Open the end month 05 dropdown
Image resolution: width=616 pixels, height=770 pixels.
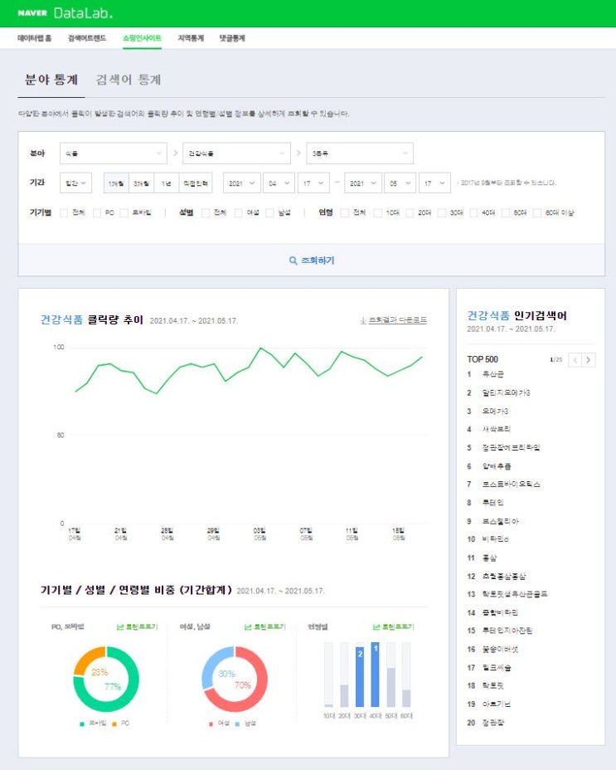pyautogui.click(x=400, y=183)
